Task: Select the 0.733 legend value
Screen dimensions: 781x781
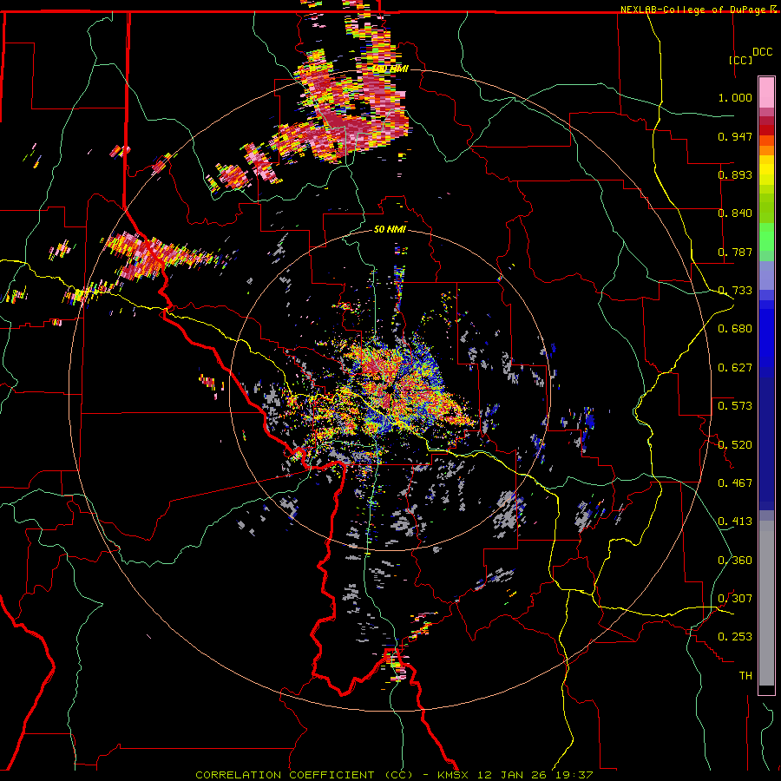Action: pos(735,291)
